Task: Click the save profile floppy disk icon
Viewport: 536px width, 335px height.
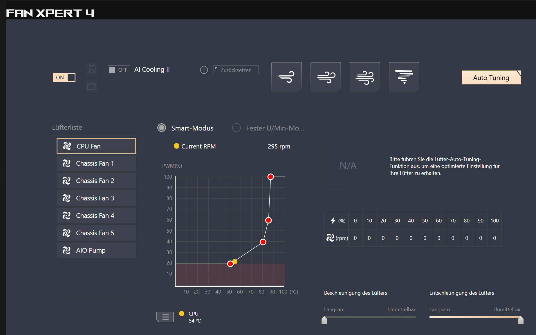Action: [91, 69]
